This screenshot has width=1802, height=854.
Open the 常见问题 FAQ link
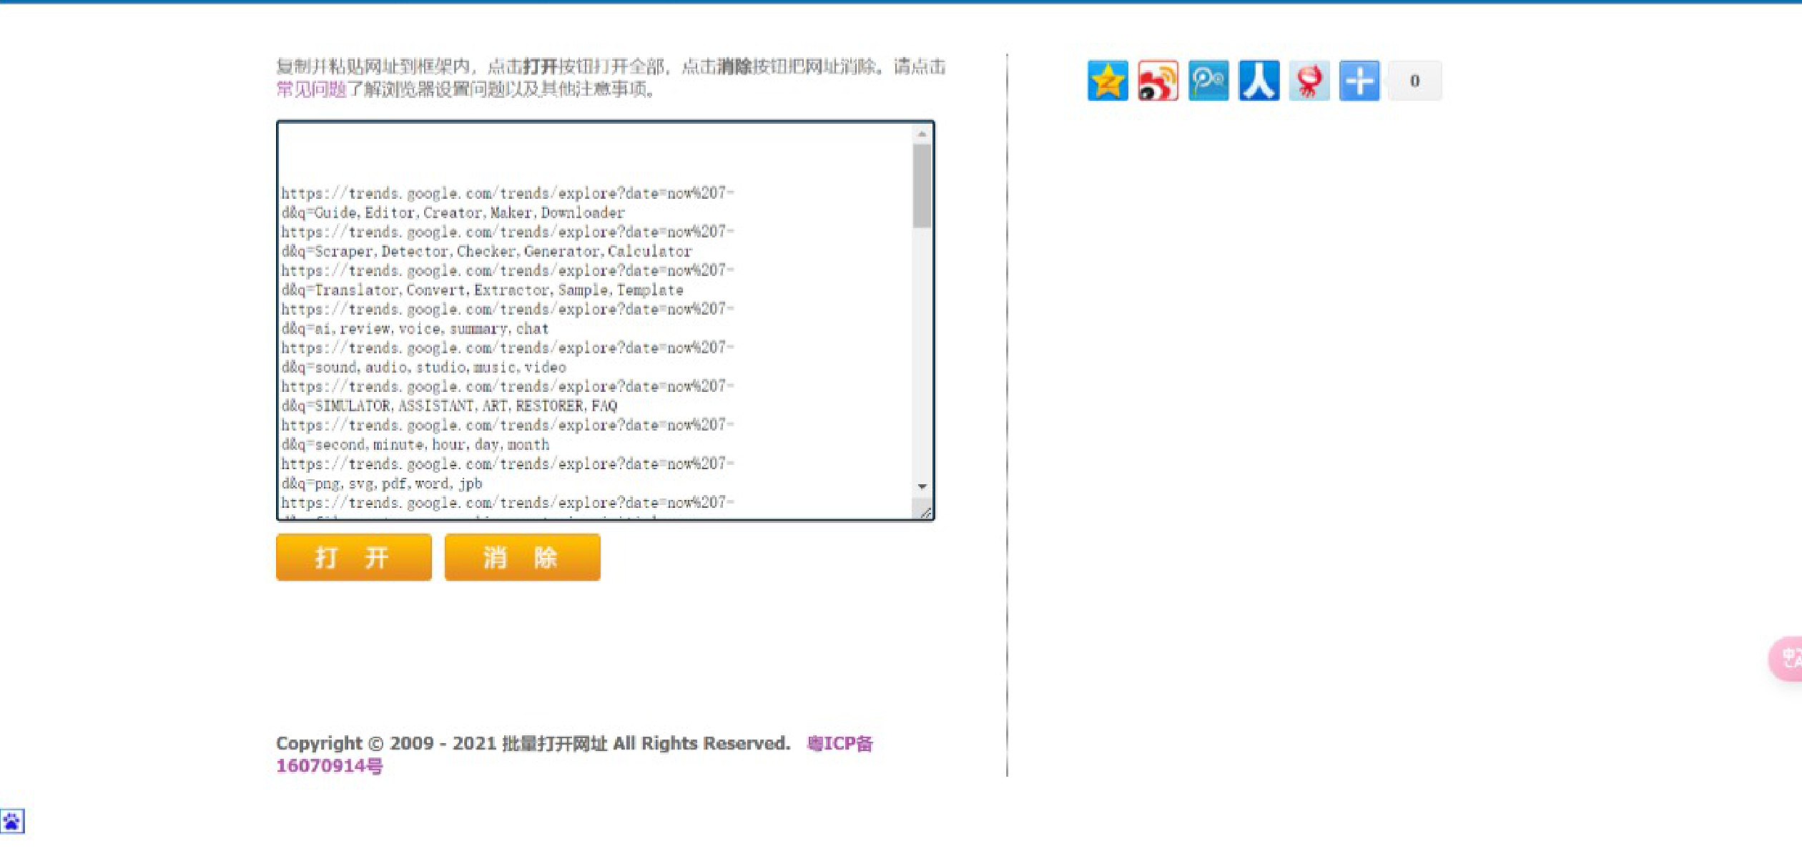311,89
